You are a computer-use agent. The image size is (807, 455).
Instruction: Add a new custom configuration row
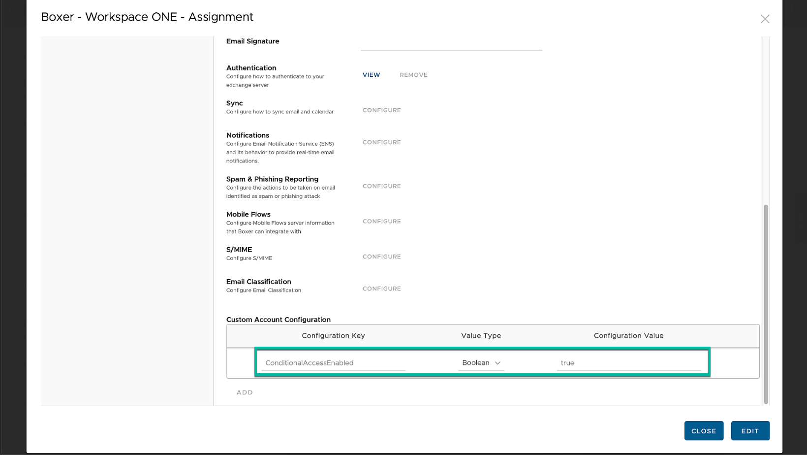[x=245, y=392]
